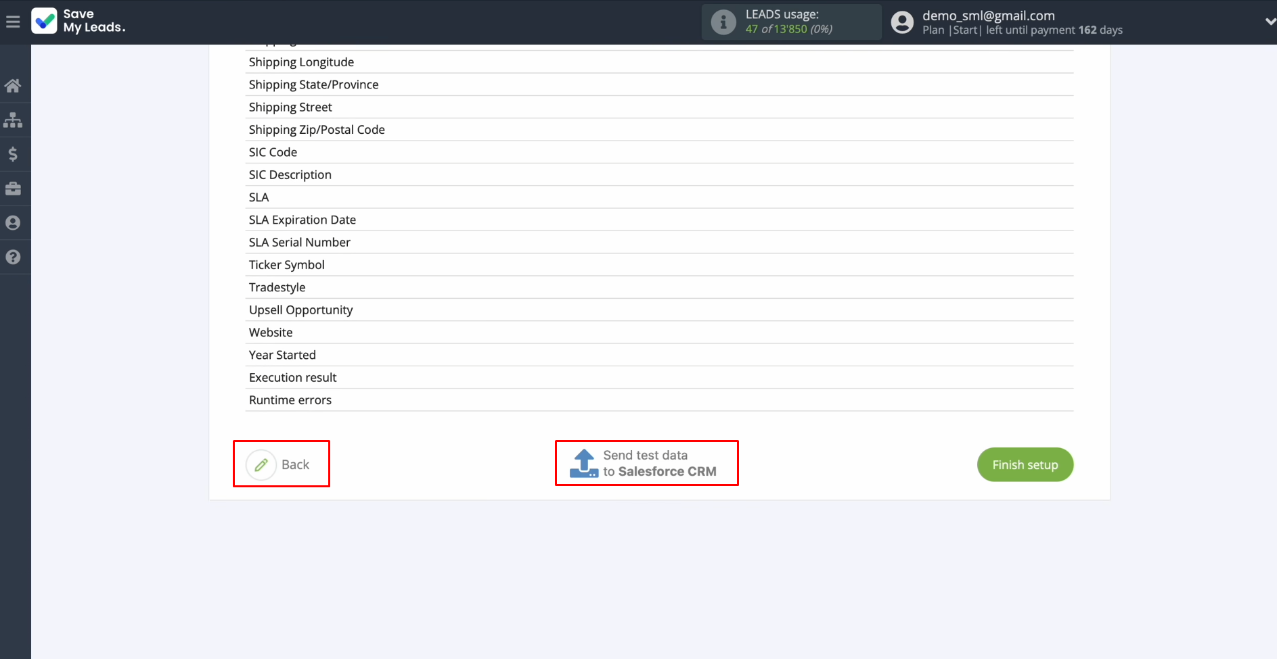Viewport: 1277px width, 659px height.
Task: Open the help question mark icon
Action: [x=13, y=257]
